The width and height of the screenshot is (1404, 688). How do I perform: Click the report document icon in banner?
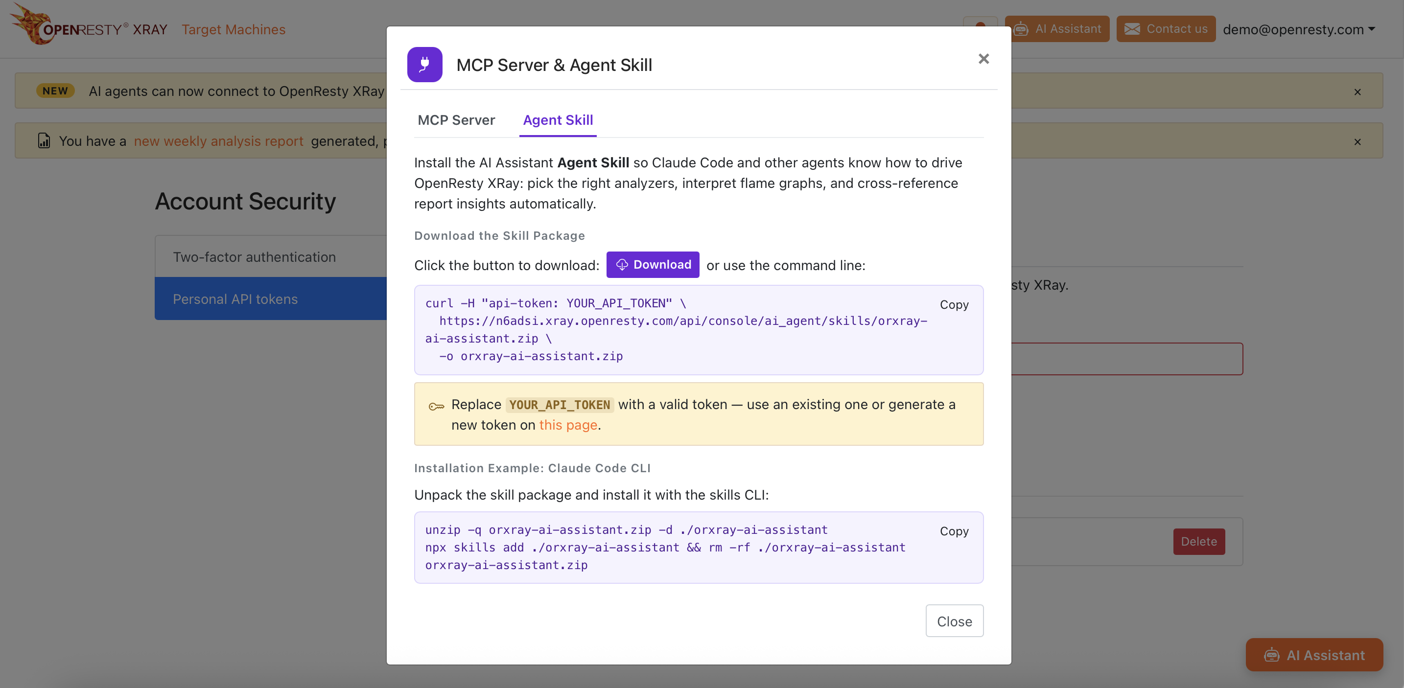[44, 140]
